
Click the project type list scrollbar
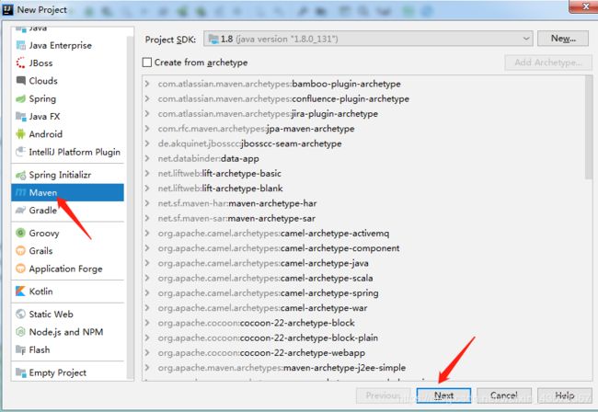click(x=130, y=206)
